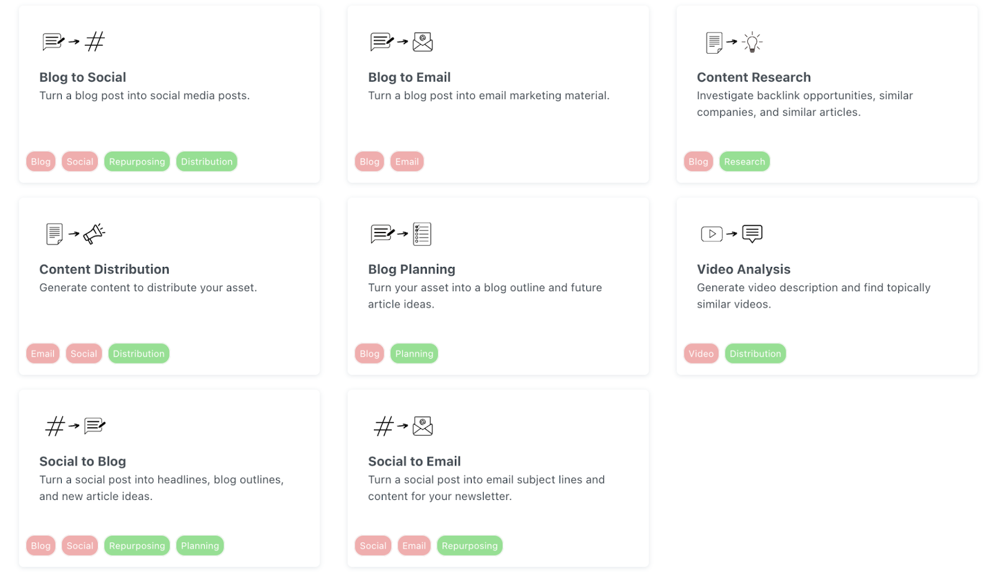Viewport: 997px width, 578px height.
Task: Click the hashtag icon on Blog to Social card
Action: pyautogui.click(x=95, y=42)
